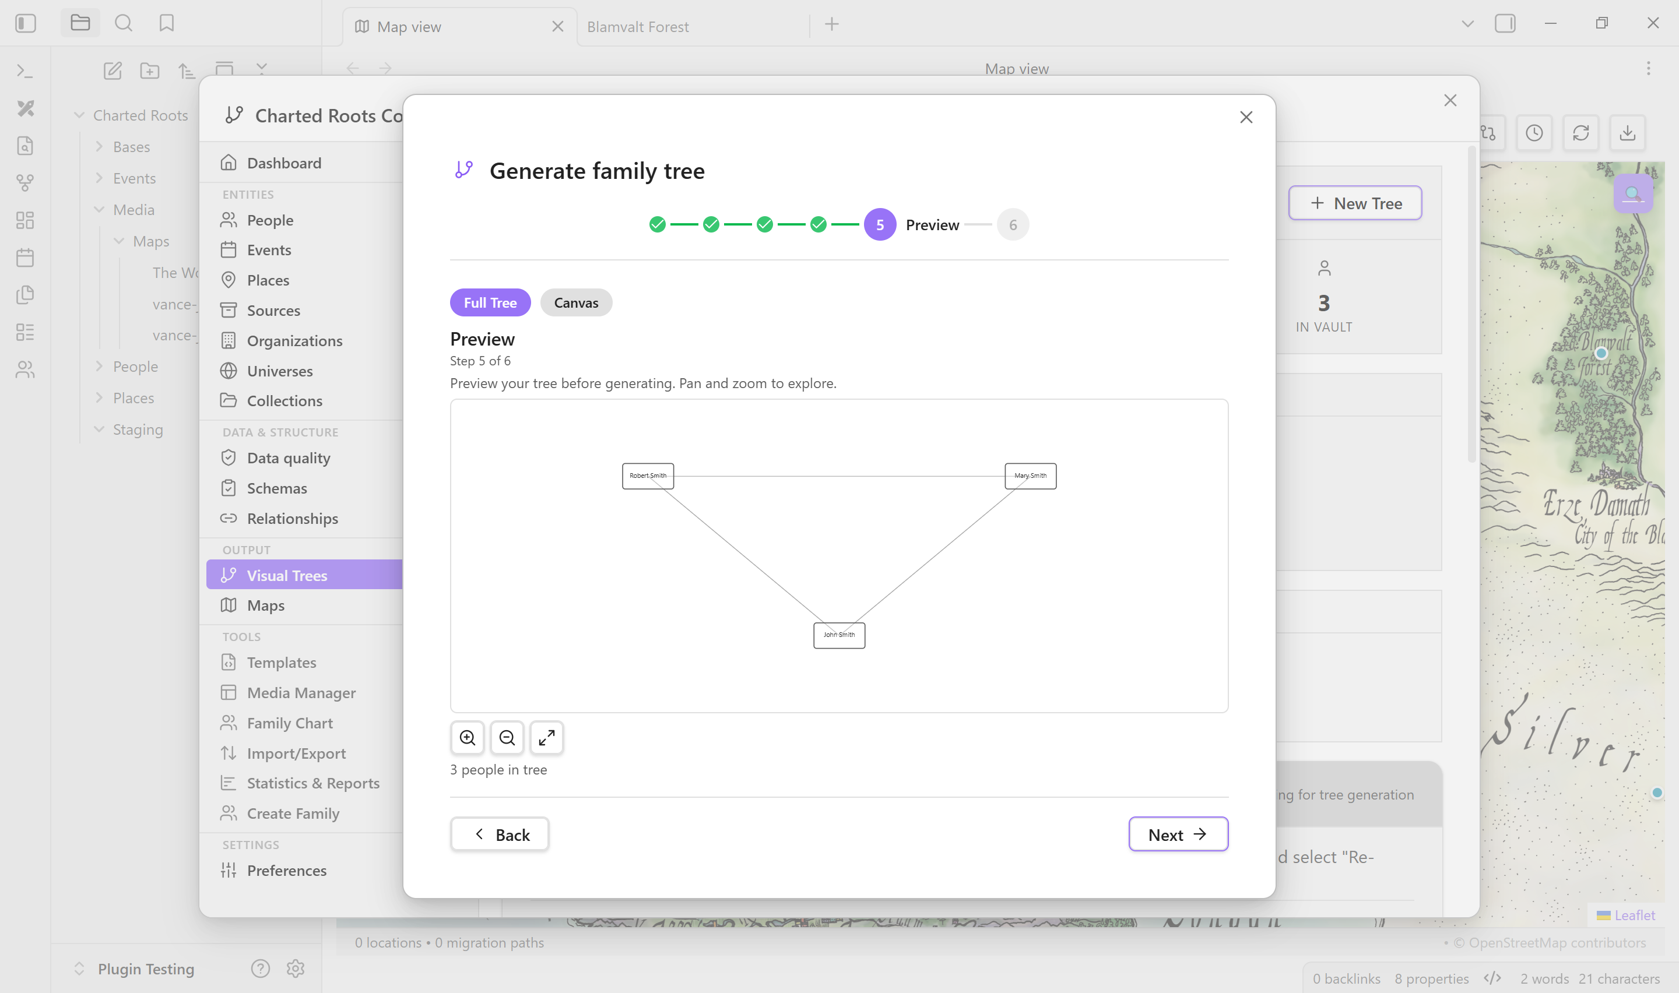The image size is (1679, 993).
Task: Click the zoom out preview icon
Action: [x=507, y=737]
